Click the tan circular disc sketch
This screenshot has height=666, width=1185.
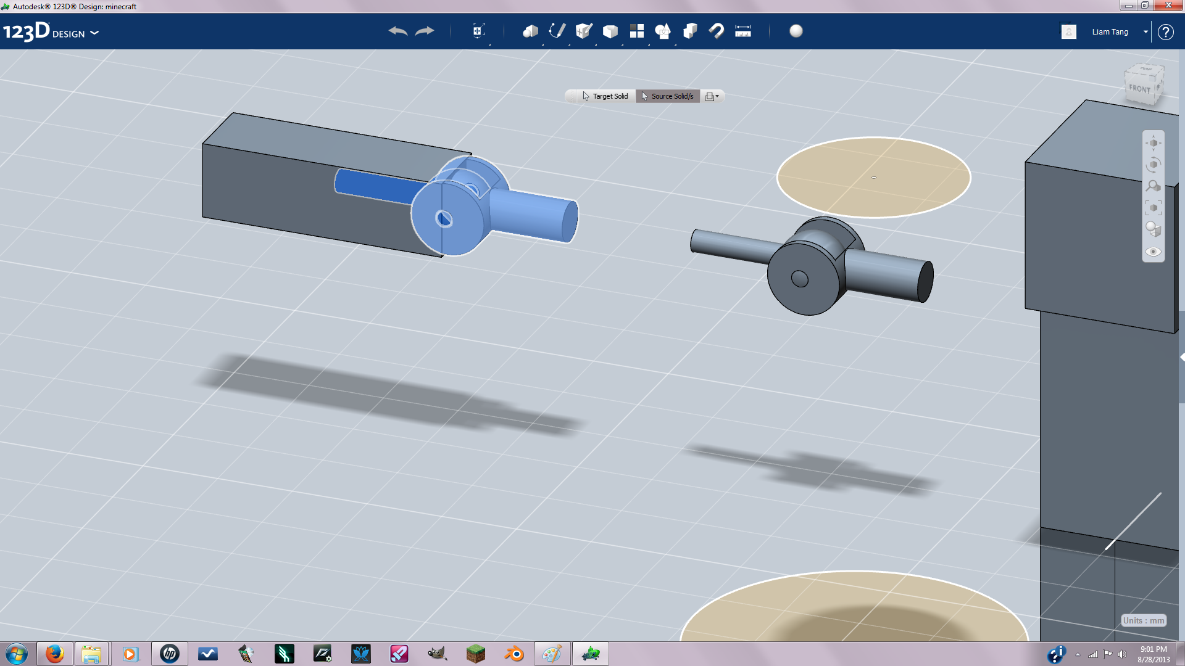point(873,178)
